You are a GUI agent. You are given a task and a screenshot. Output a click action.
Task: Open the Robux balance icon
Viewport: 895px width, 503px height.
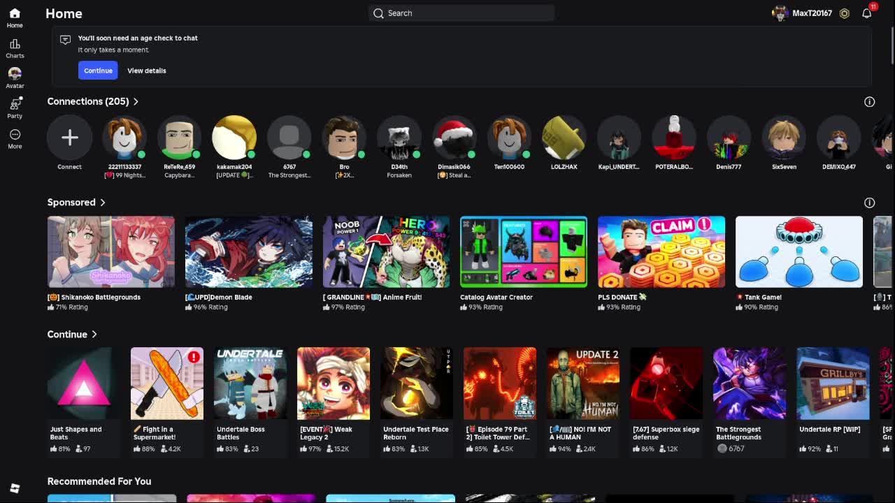[x=845, y=13]
